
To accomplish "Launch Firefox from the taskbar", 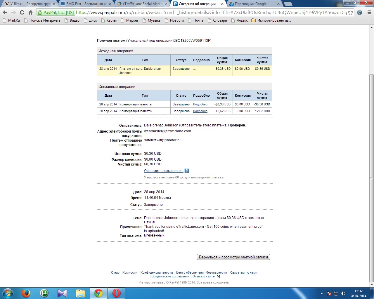I will (x=26, y=293).
